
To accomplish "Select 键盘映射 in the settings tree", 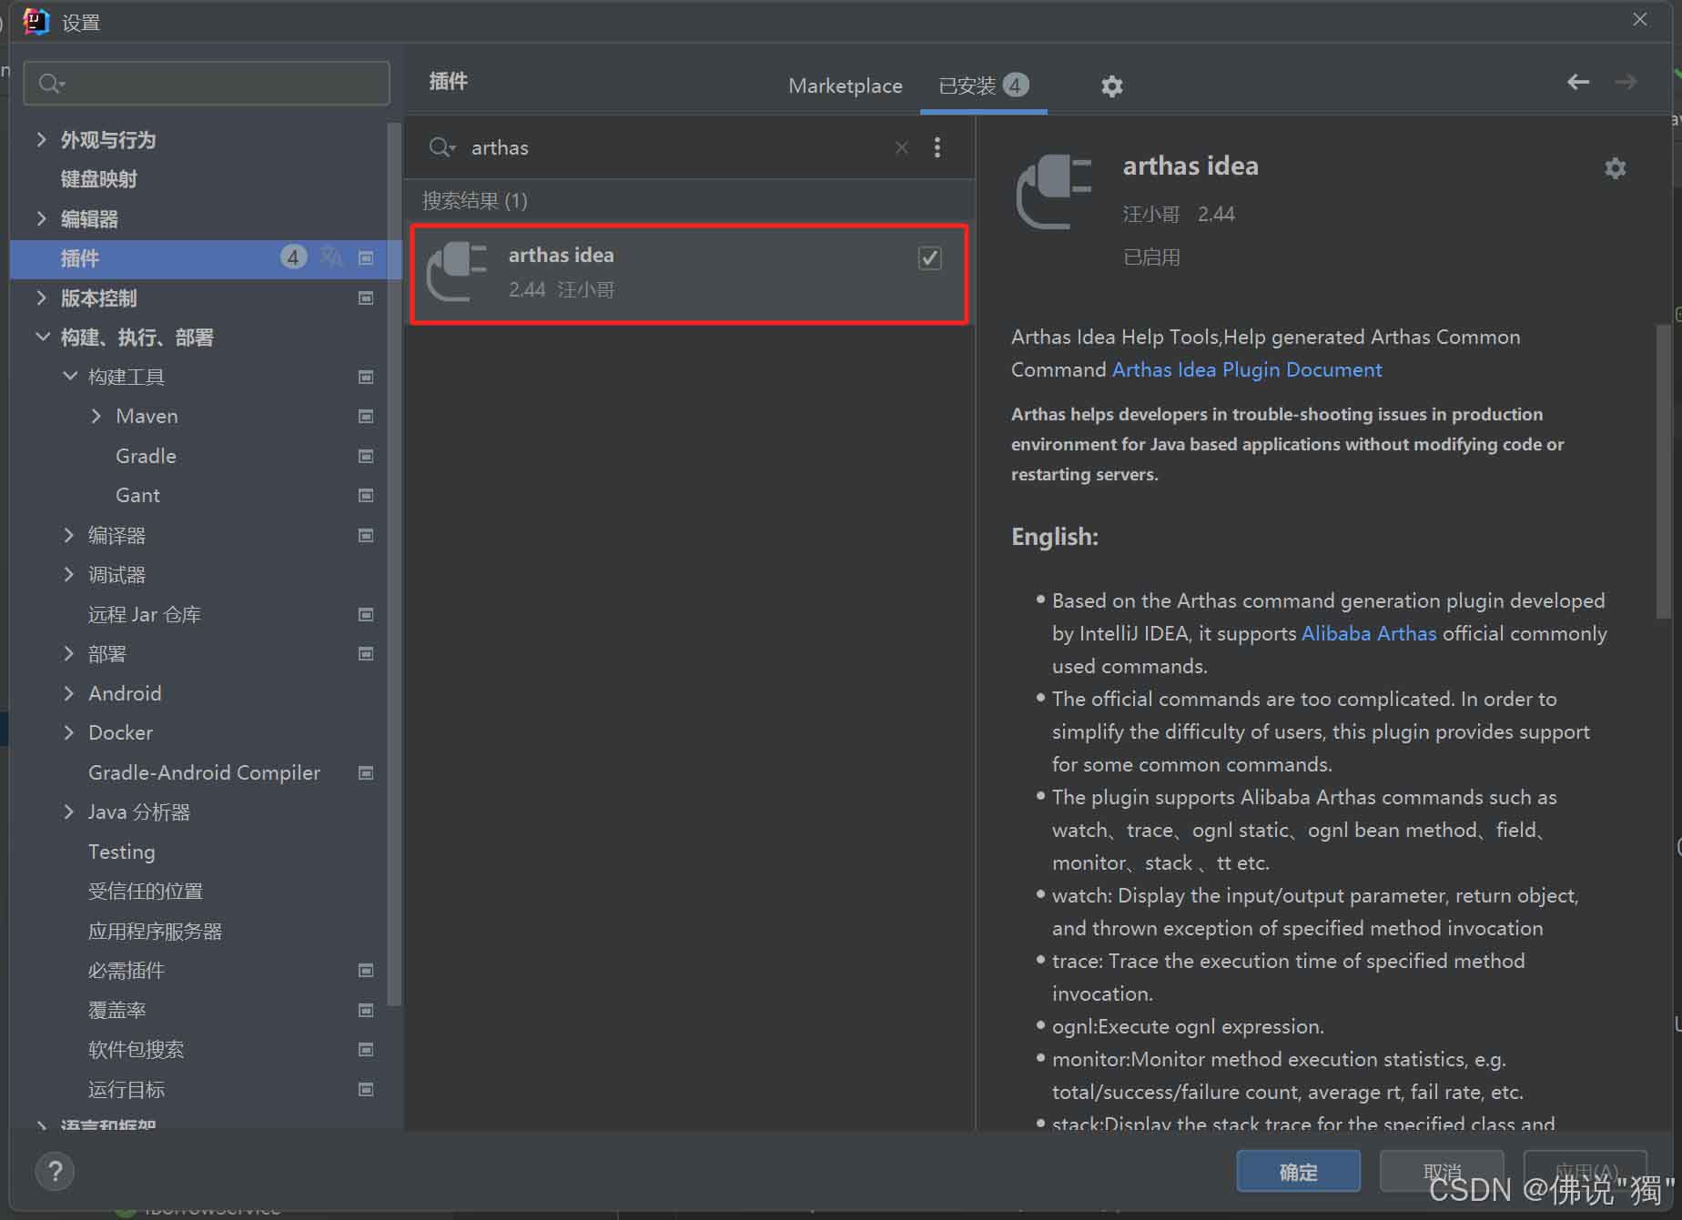I will (x=99, y=179).
